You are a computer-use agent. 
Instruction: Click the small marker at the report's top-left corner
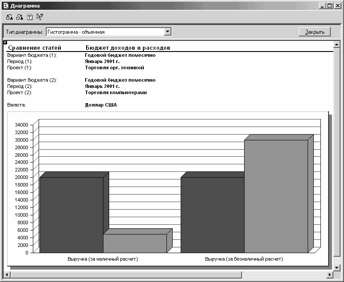click(x=5, y=42)
